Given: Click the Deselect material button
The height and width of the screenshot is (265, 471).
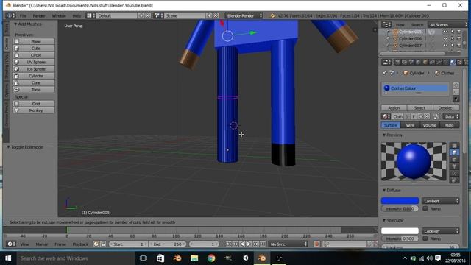Looking at the screenshot, I should click(447, 108).
